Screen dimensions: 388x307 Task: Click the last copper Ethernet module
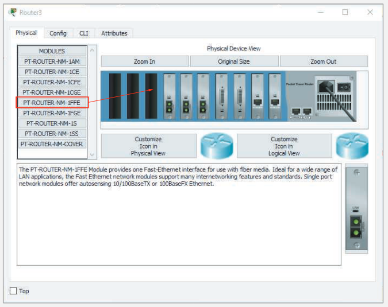coord(274,96)
